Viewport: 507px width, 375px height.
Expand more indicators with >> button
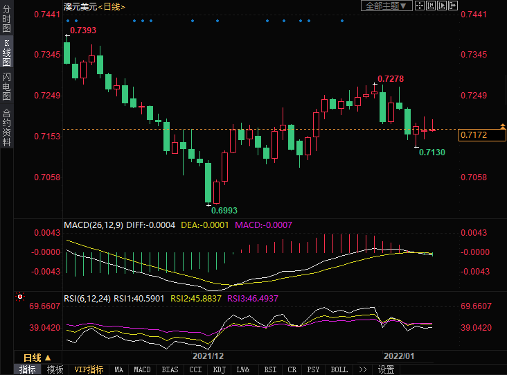click(x=362, y=369)
